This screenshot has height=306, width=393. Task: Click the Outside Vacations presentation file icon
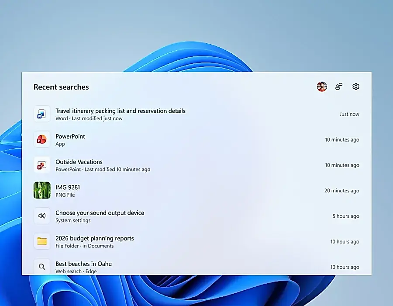pos(42,165)
